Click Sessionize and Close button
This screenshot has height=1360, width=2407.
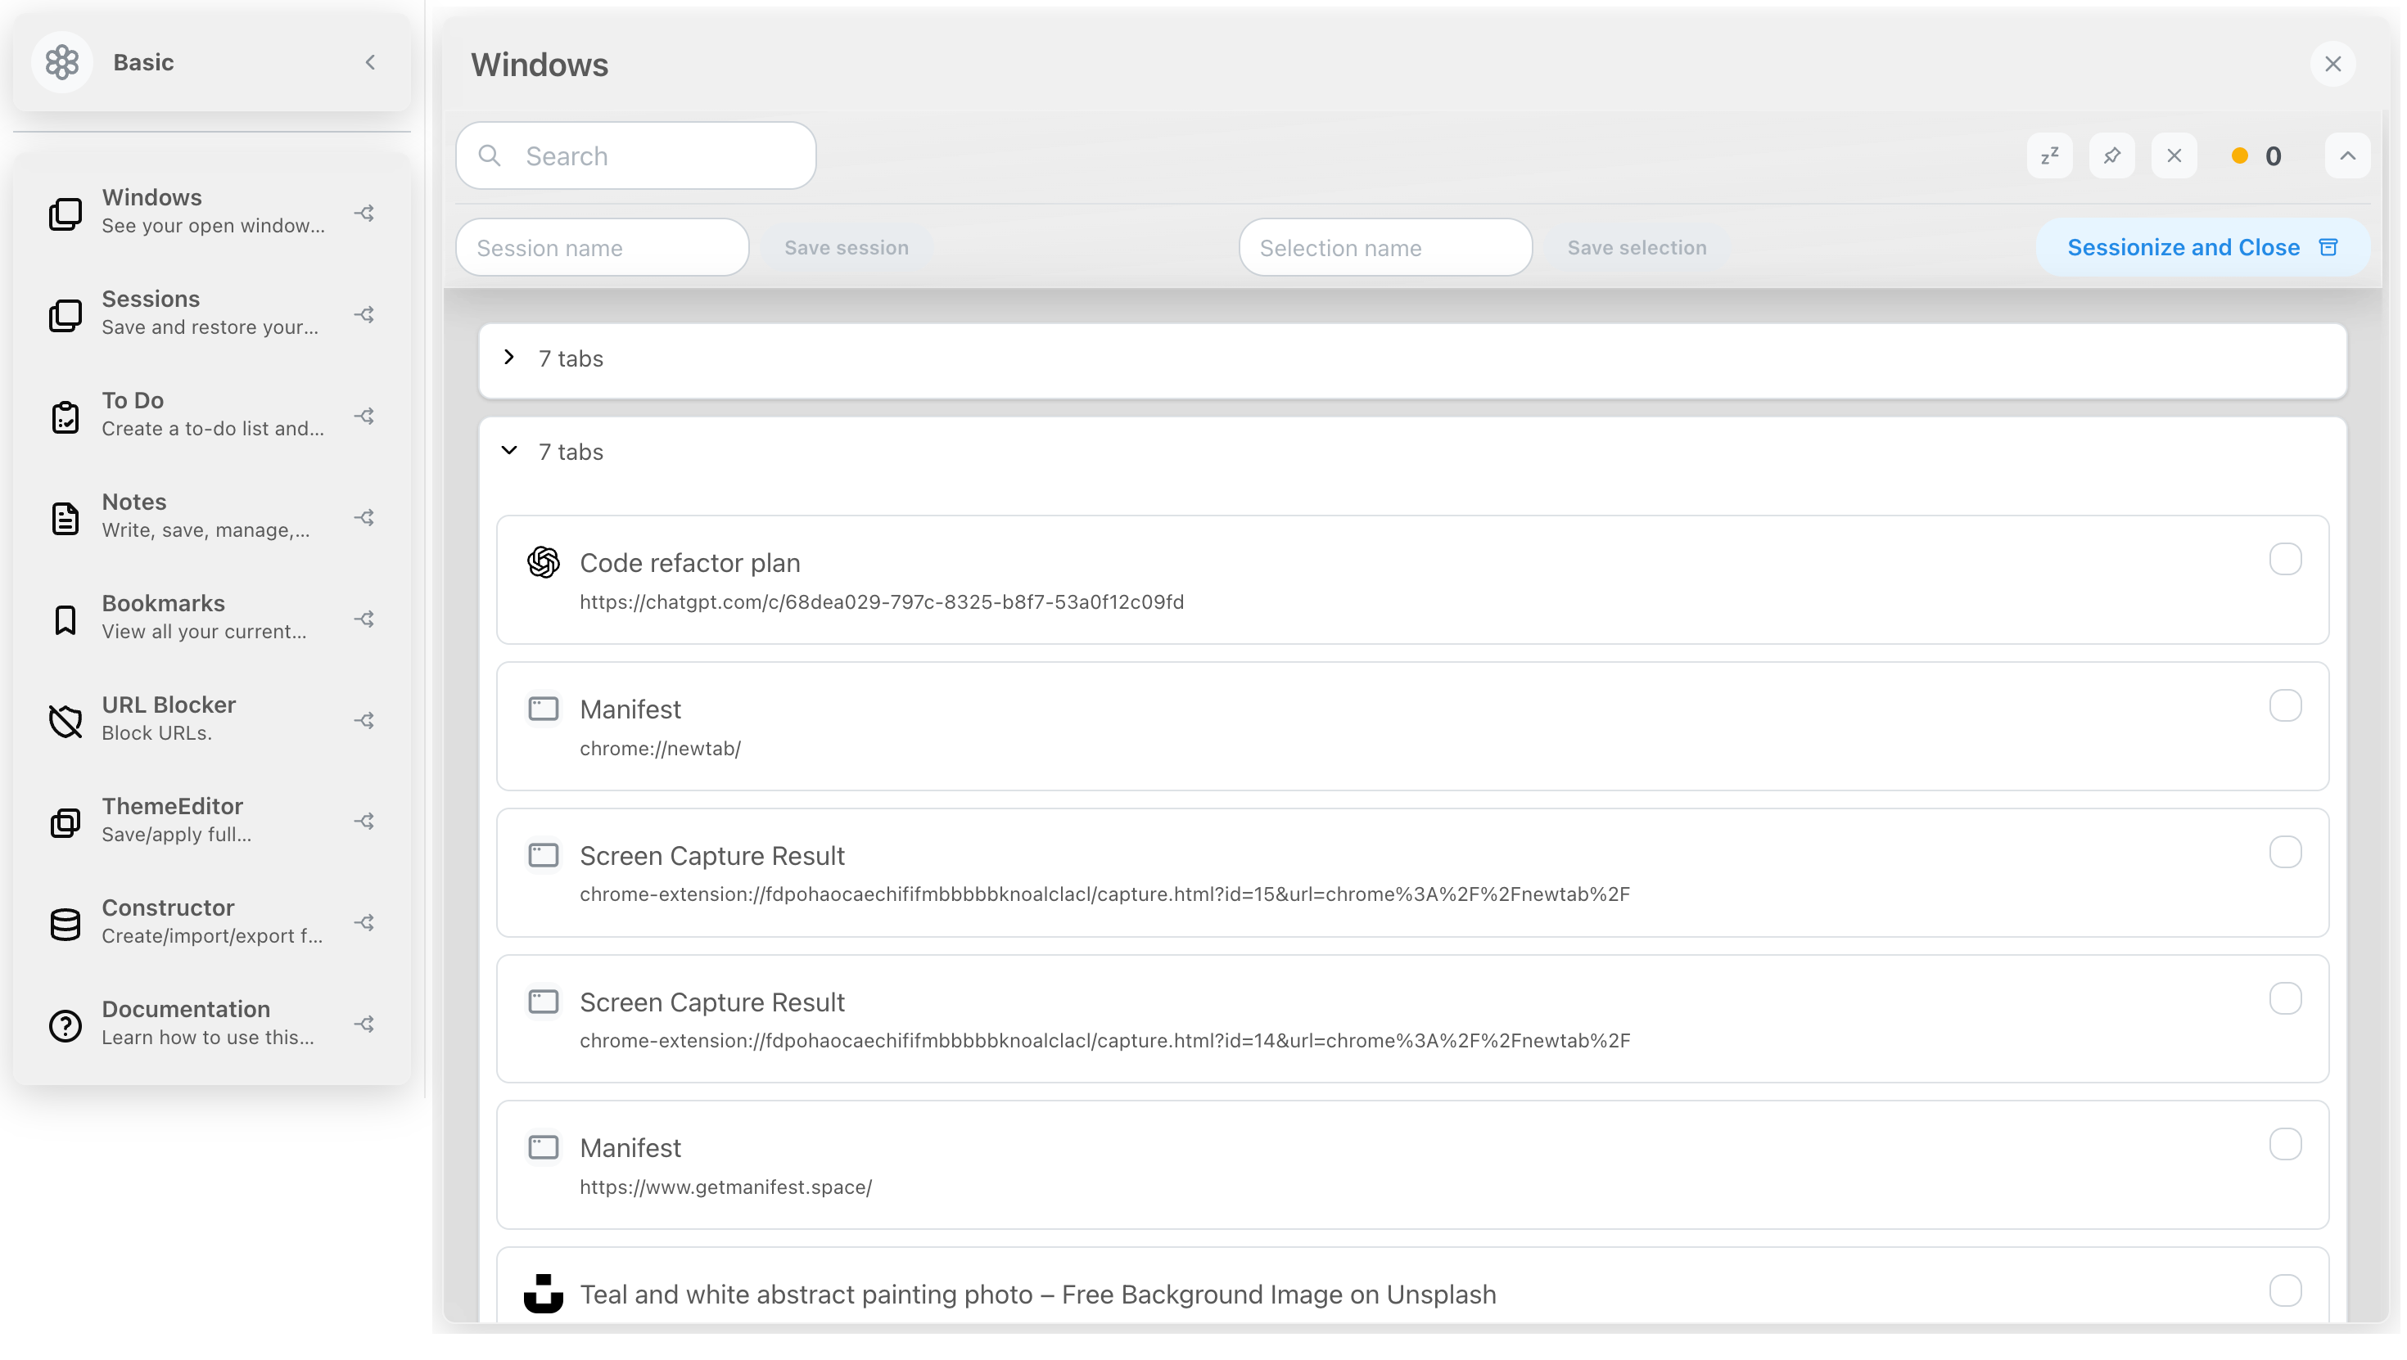click(x=2202, y=247)
